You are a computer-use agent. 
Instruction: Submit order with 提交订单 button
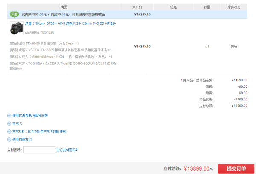coord(236,168)
